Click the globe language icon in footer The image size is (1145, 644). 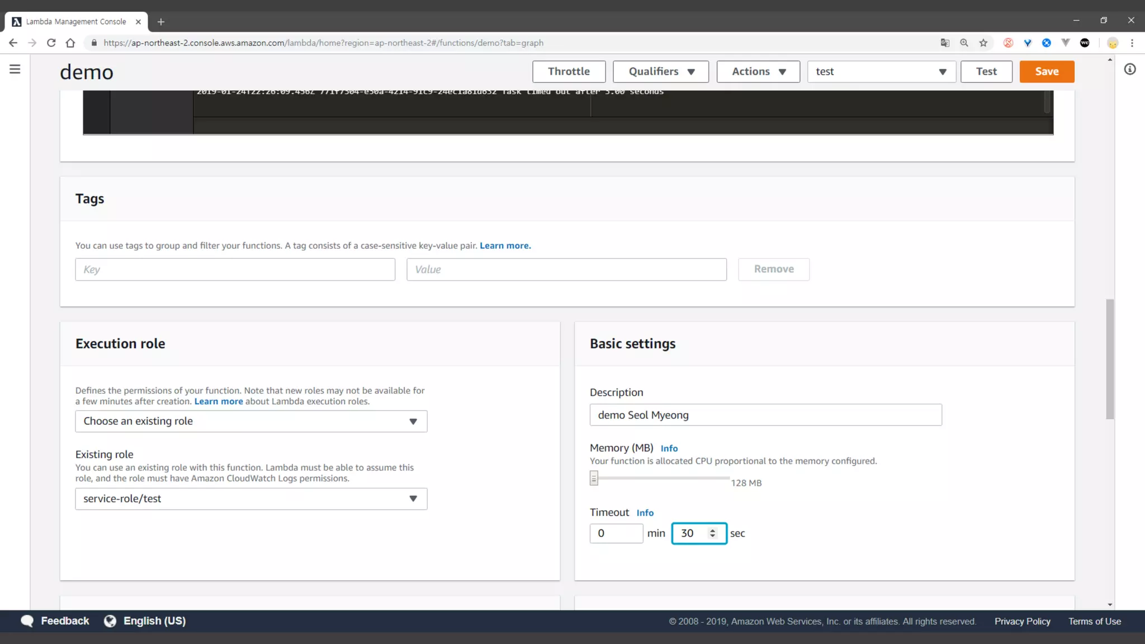click(110, 621)
